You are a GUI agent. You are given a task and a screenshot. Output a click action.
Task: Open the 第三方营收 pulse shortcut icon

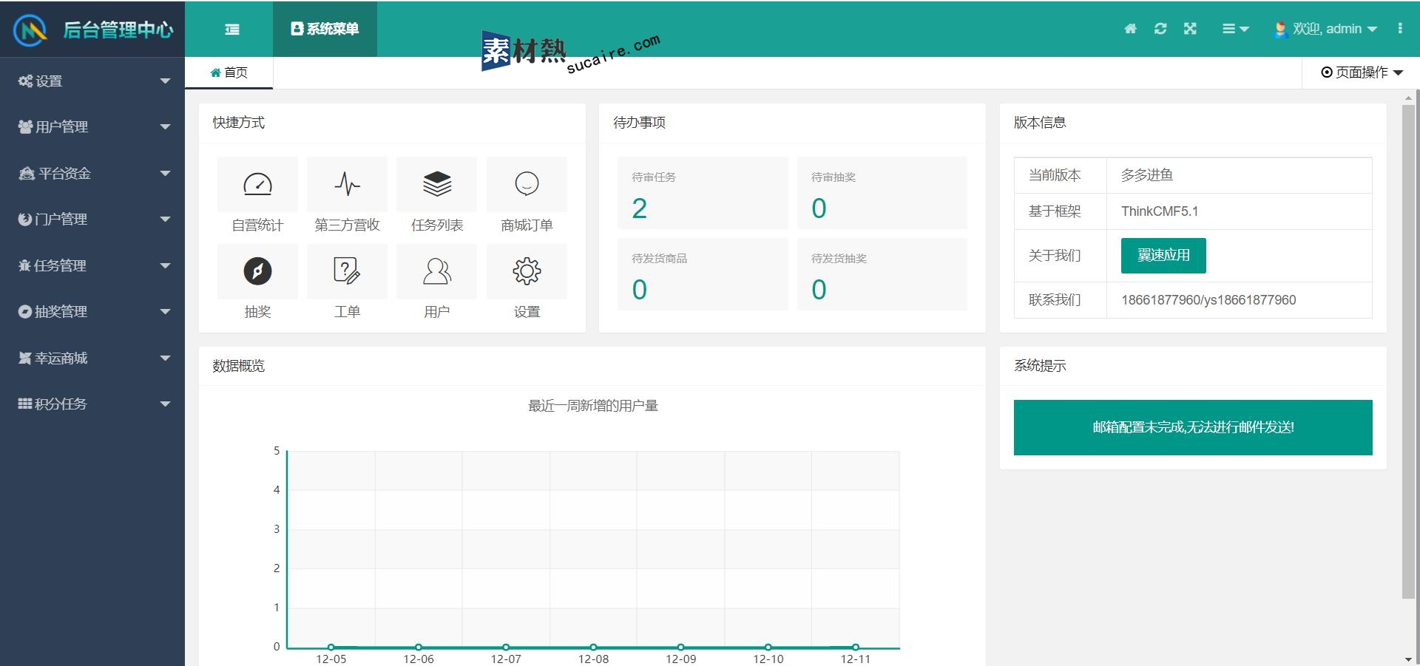[347, 184]
